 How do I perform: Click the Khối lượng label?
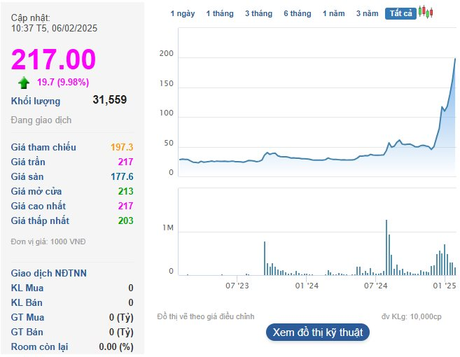click(36, 101)
